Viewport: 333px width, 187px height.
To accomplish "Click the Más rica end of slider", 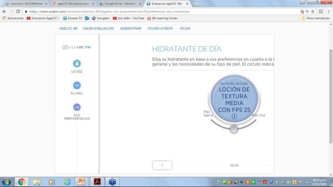I will pos(259,115).
